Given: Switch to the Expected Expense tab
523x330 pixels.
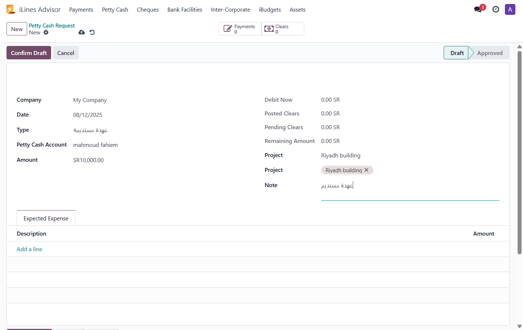Looking at the screenshot, I should (x=46, y=218).
